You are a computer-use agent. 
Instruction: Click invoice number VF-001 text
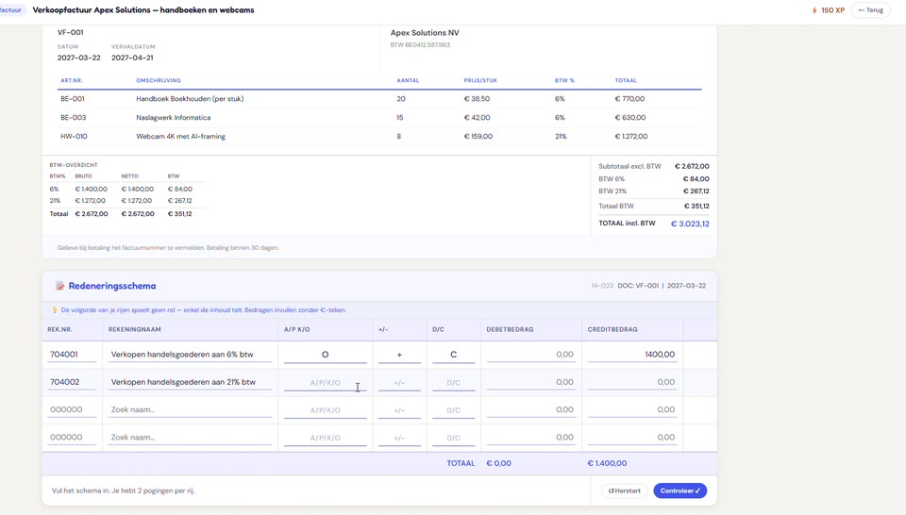point(70,32)
